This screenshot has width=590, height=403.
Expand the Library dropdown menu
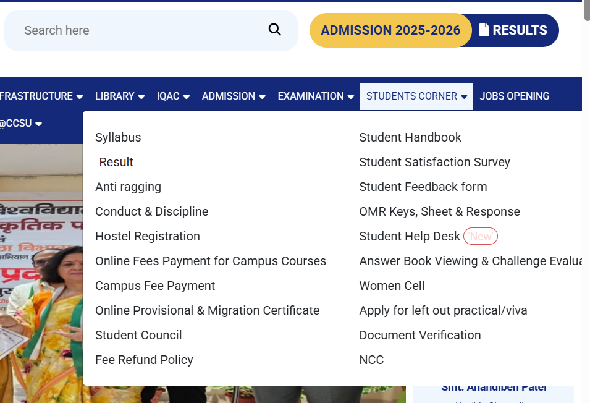point(120,96)
